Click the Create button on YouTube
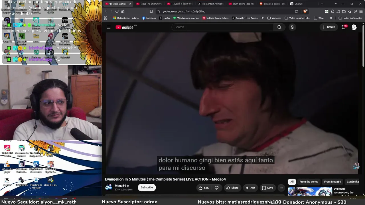365x205 pixels. pyautogui.click(x=328, y=27)
